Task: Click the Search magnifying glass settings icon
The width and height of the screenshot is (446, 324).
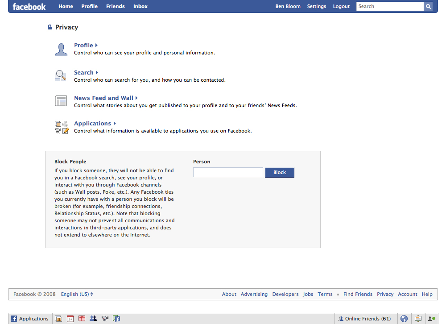Action: pos(60,75)
